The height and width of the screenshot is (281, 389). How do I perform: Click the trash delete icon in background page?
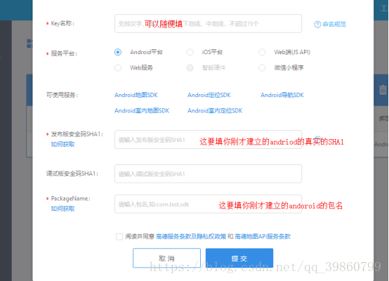(x=383, y=90)
